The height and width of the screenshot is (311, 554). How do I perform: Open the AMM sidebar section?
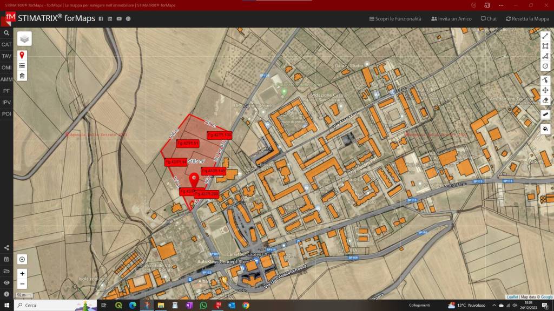(x=6, y=79)
